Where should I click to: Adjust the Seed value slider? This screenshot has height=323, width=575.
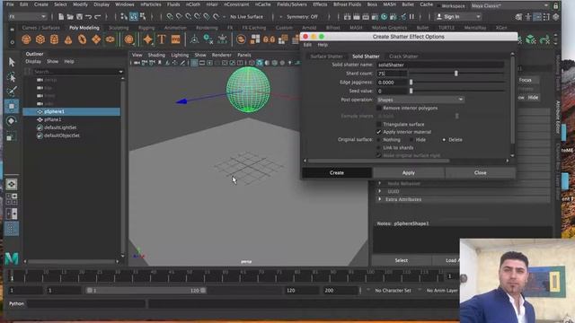point(411,91)
